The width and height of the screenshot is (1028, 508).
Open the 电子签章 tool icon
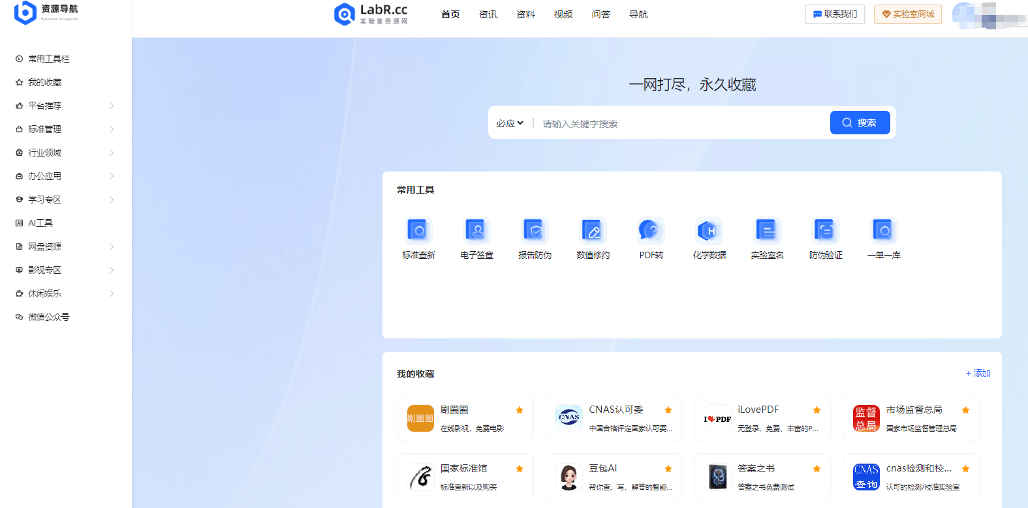476,231
